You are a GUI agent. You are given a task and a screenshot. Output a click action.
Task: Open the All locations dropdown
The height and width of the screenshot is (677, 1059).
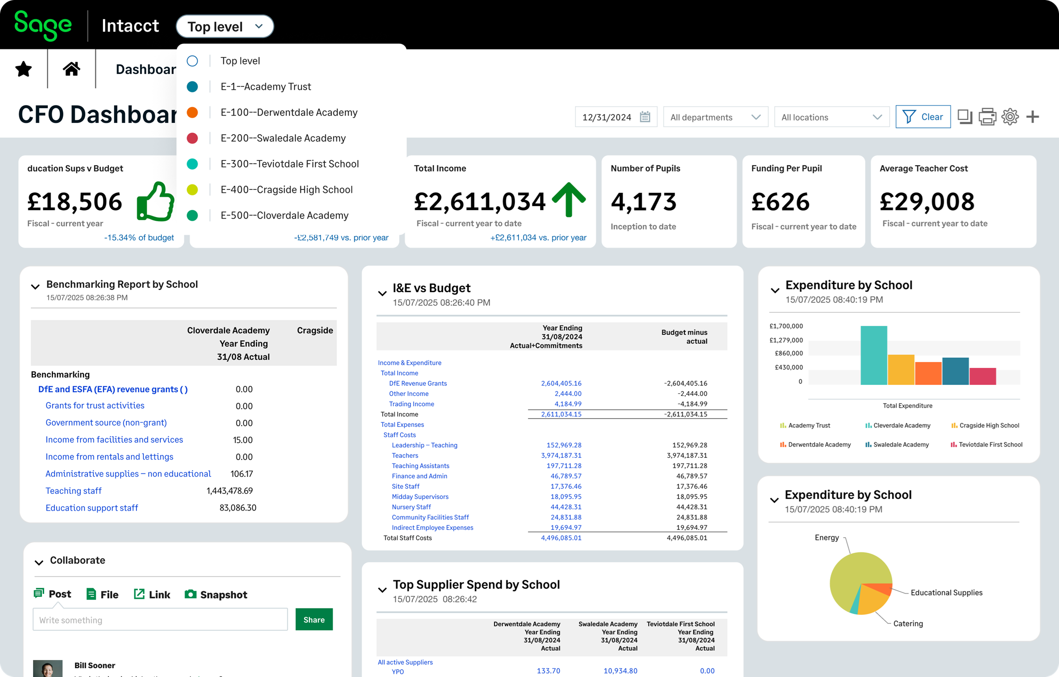pyautogui.click(x=831, y=117)
